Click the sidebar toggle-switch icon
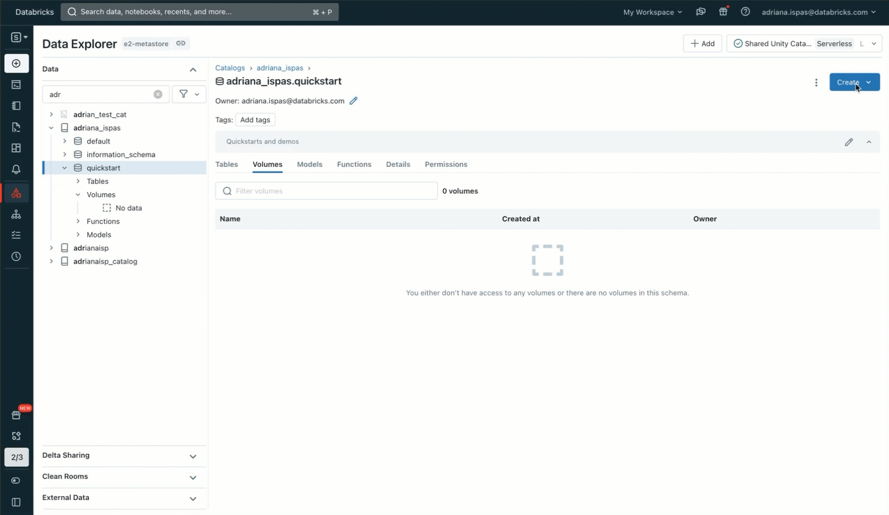The image size is (889, 515). (17, 481)
